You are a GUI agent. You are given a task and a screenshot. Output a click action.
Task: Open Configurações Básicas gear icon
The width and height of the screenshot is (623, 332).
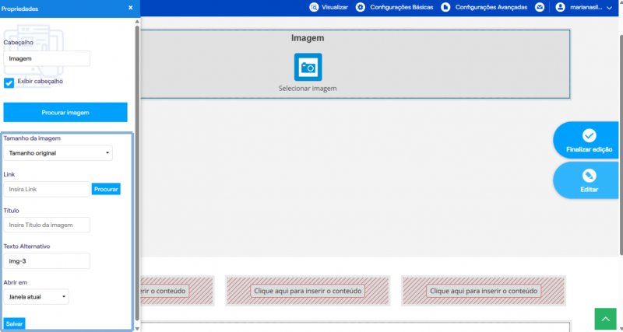coord(361,7)
